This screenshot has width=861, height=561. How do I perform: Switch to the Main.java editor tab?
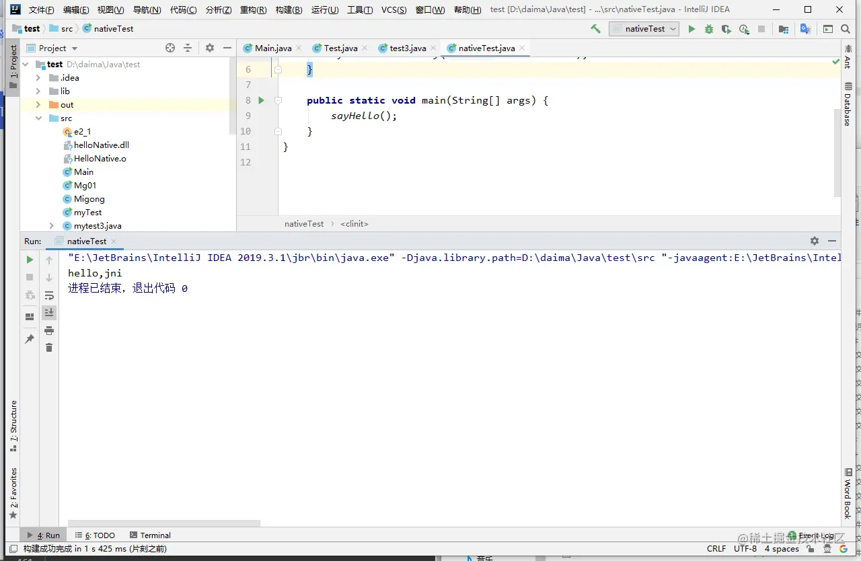[x=273, y=48]
